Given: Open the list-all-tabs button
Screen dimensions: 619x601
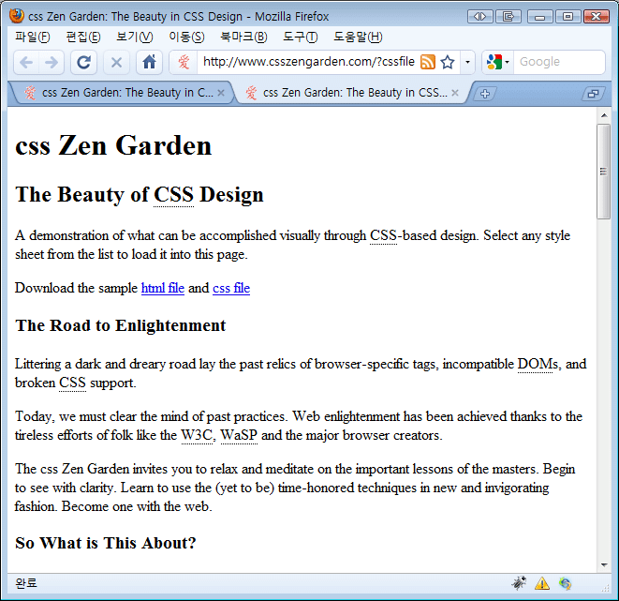Looking at the screenshot, I should (593, 94).
